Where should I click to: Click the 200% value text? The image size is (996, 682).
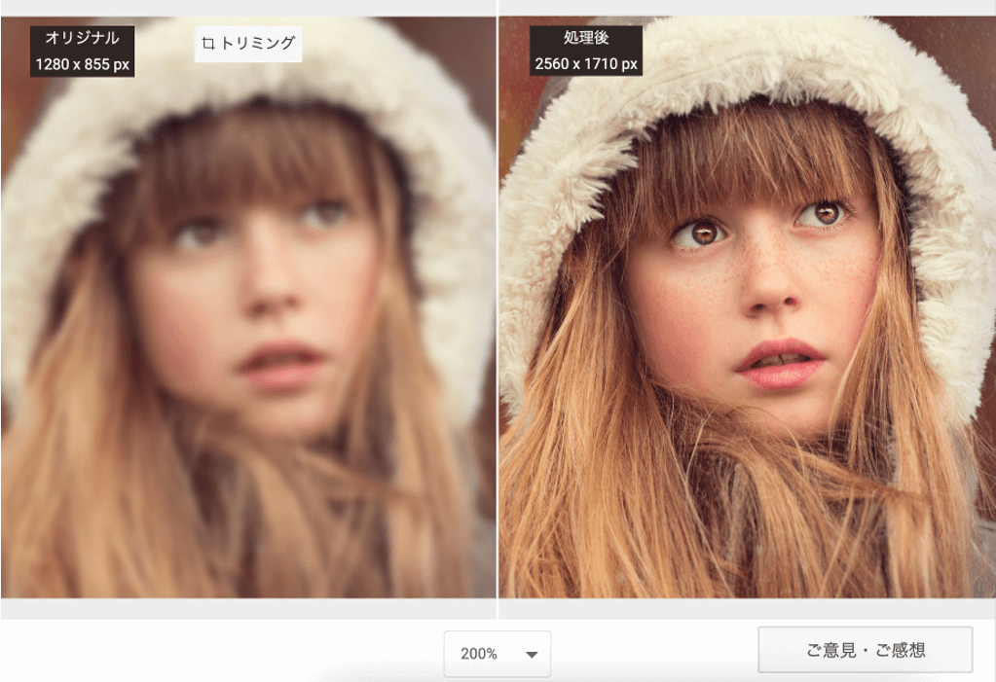click(479, 654)
